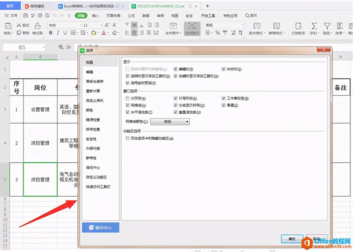Toggle the 零值 checkbox
Image resolution: width=353 pixels, height=252 pixels.
(x=224, y=105)
